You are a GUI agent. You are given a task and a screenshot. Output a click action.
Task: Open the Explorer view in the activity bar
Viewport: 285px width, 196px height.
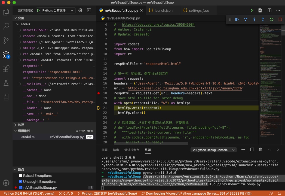point(6,12)
